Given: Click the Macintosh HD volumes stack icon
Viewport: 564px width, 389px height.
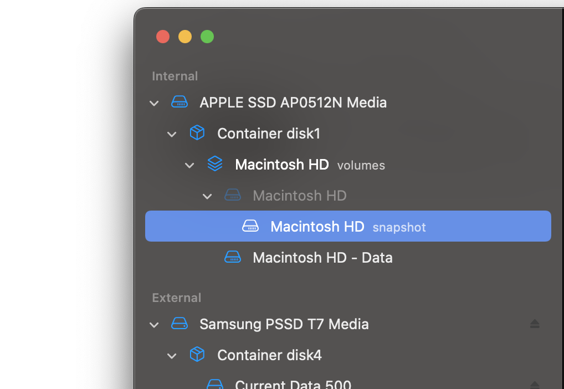Looking at the screenshot, I should [215, 164].
